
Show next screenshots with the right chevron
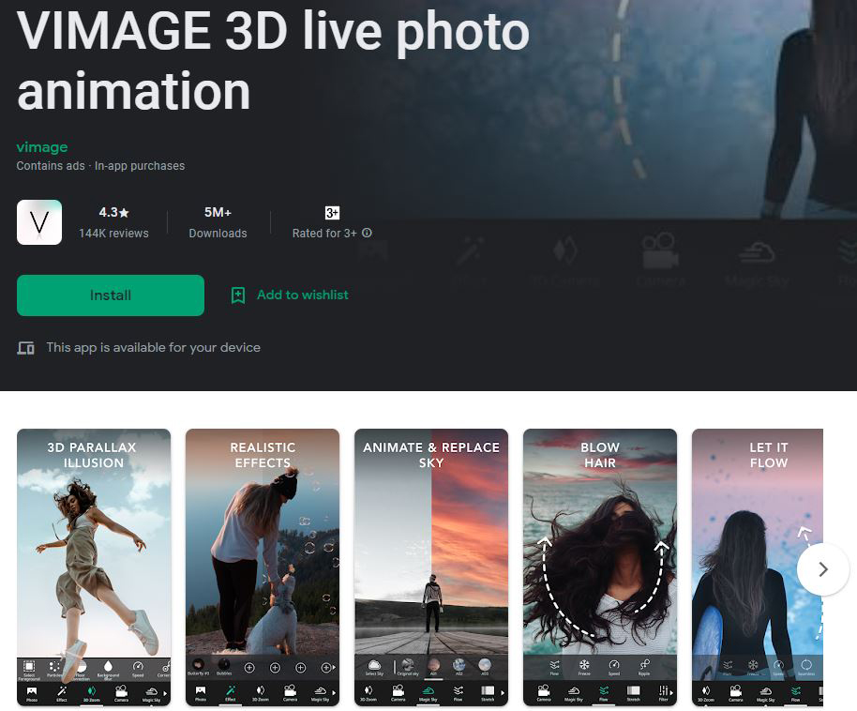822,569
